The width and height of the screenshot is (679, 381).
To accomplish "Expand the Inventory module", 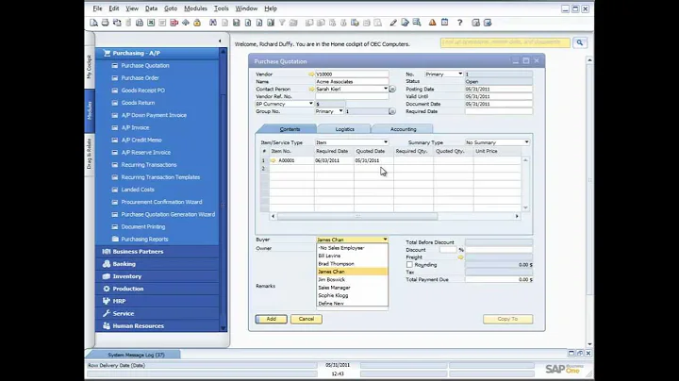I will pyautogui.click(x=157, y=276).
